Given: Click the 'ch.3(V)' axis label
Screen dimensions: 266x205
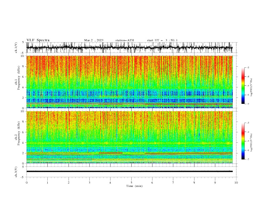Looking at the screenshot, I should tap(16, 172).
